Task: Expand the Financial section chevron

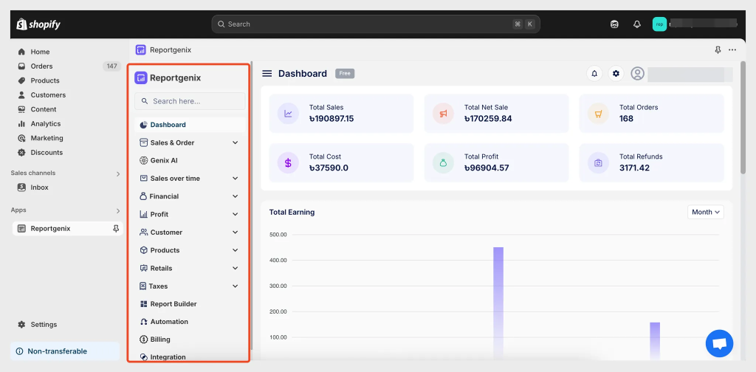Action: coord(236,196)
